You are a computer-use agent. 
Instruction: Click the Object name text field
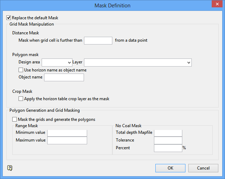64,77
